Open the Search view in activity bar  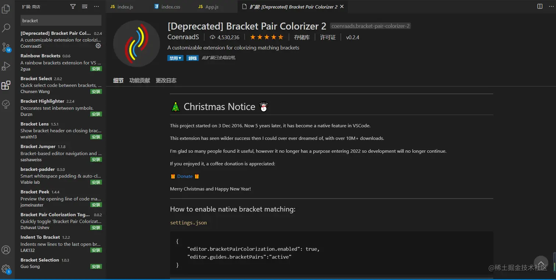coord(6,28)
